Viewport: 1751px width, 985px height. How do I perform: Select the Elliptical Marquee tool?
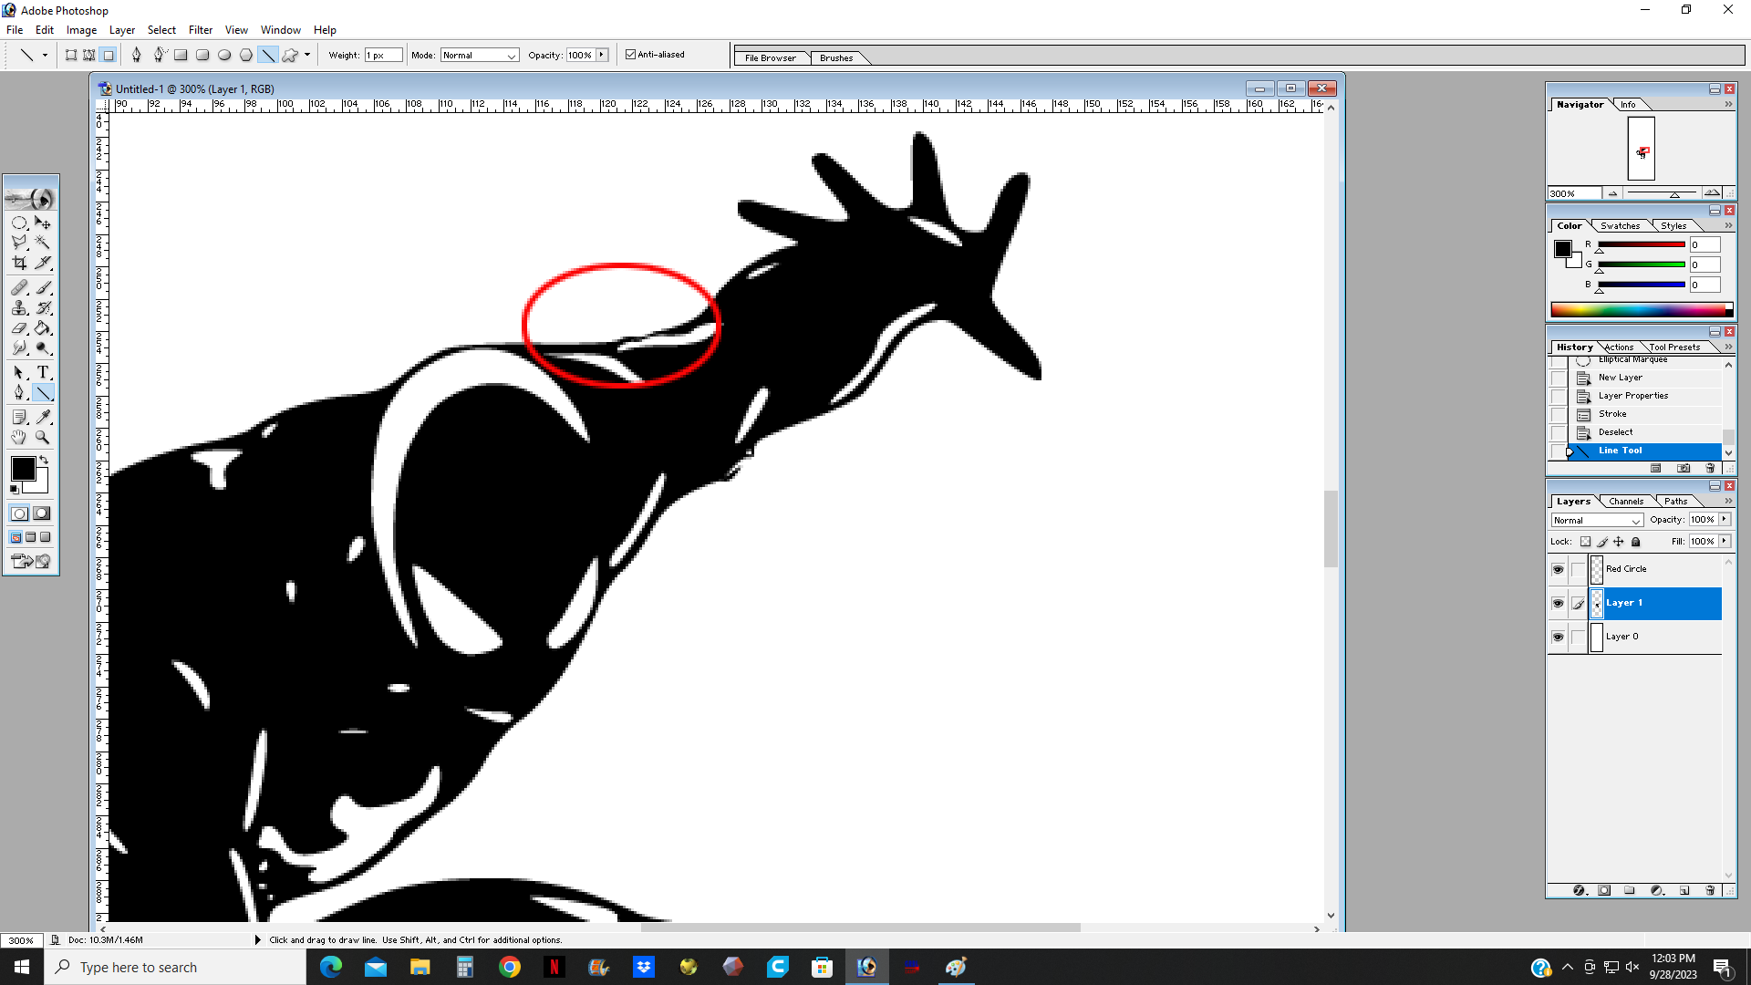[19, 223]
